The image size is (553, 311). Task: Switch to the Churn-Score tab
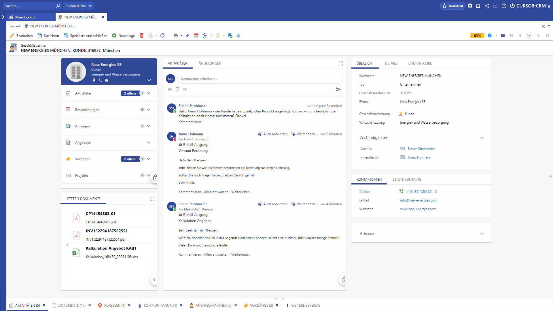point(420,63)
